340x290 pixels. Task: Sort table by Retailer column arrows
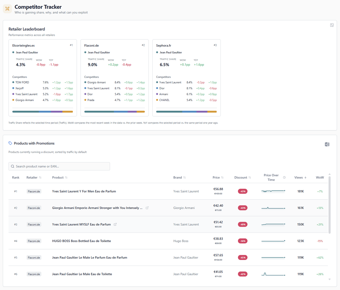tap(40, 178)
